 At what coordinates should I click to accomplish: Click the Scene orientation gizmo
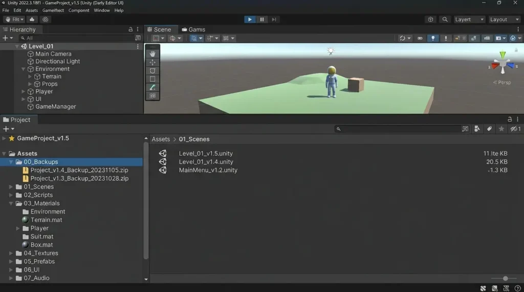[x=503, y=64]
